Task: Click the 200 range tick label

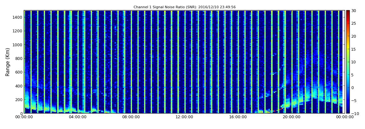Action: pos(18,100)
